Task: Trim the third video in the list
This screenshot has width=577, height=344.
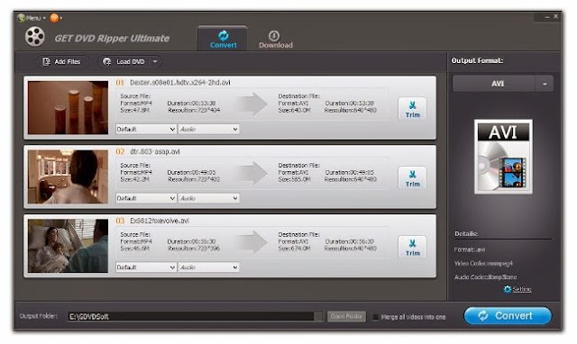Action: click(x=412, y=248)
